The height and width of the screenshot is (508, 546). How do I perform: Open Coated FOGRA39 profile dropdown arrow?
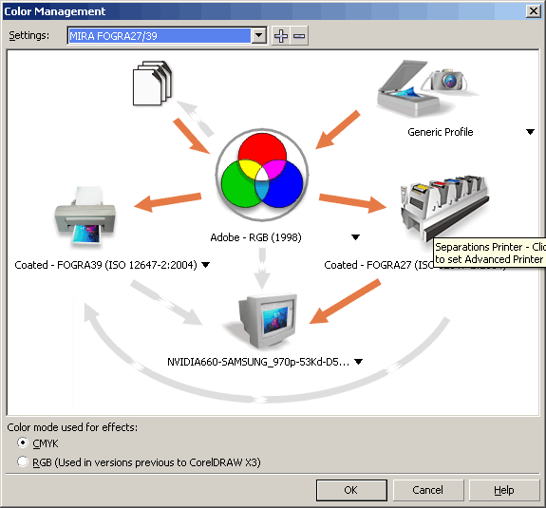(206, 265)
